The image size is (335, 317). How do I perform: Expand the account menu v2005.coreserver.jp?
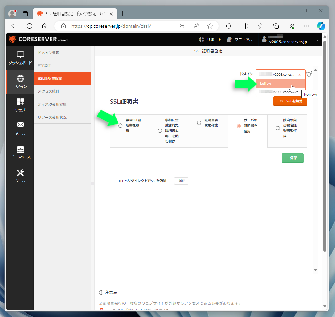pyautogui.click(x=291, y=40)
